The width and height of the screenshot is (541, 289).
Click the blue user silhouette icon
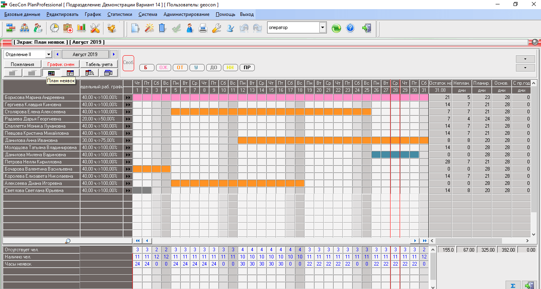(230, 28)
